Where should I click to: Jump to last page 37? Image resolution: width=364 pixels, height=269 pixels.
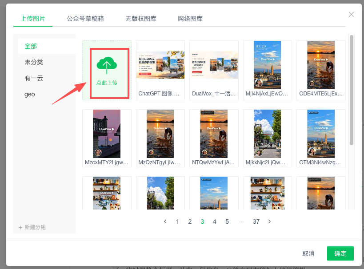pyautogui.click(x=256, y=222)
